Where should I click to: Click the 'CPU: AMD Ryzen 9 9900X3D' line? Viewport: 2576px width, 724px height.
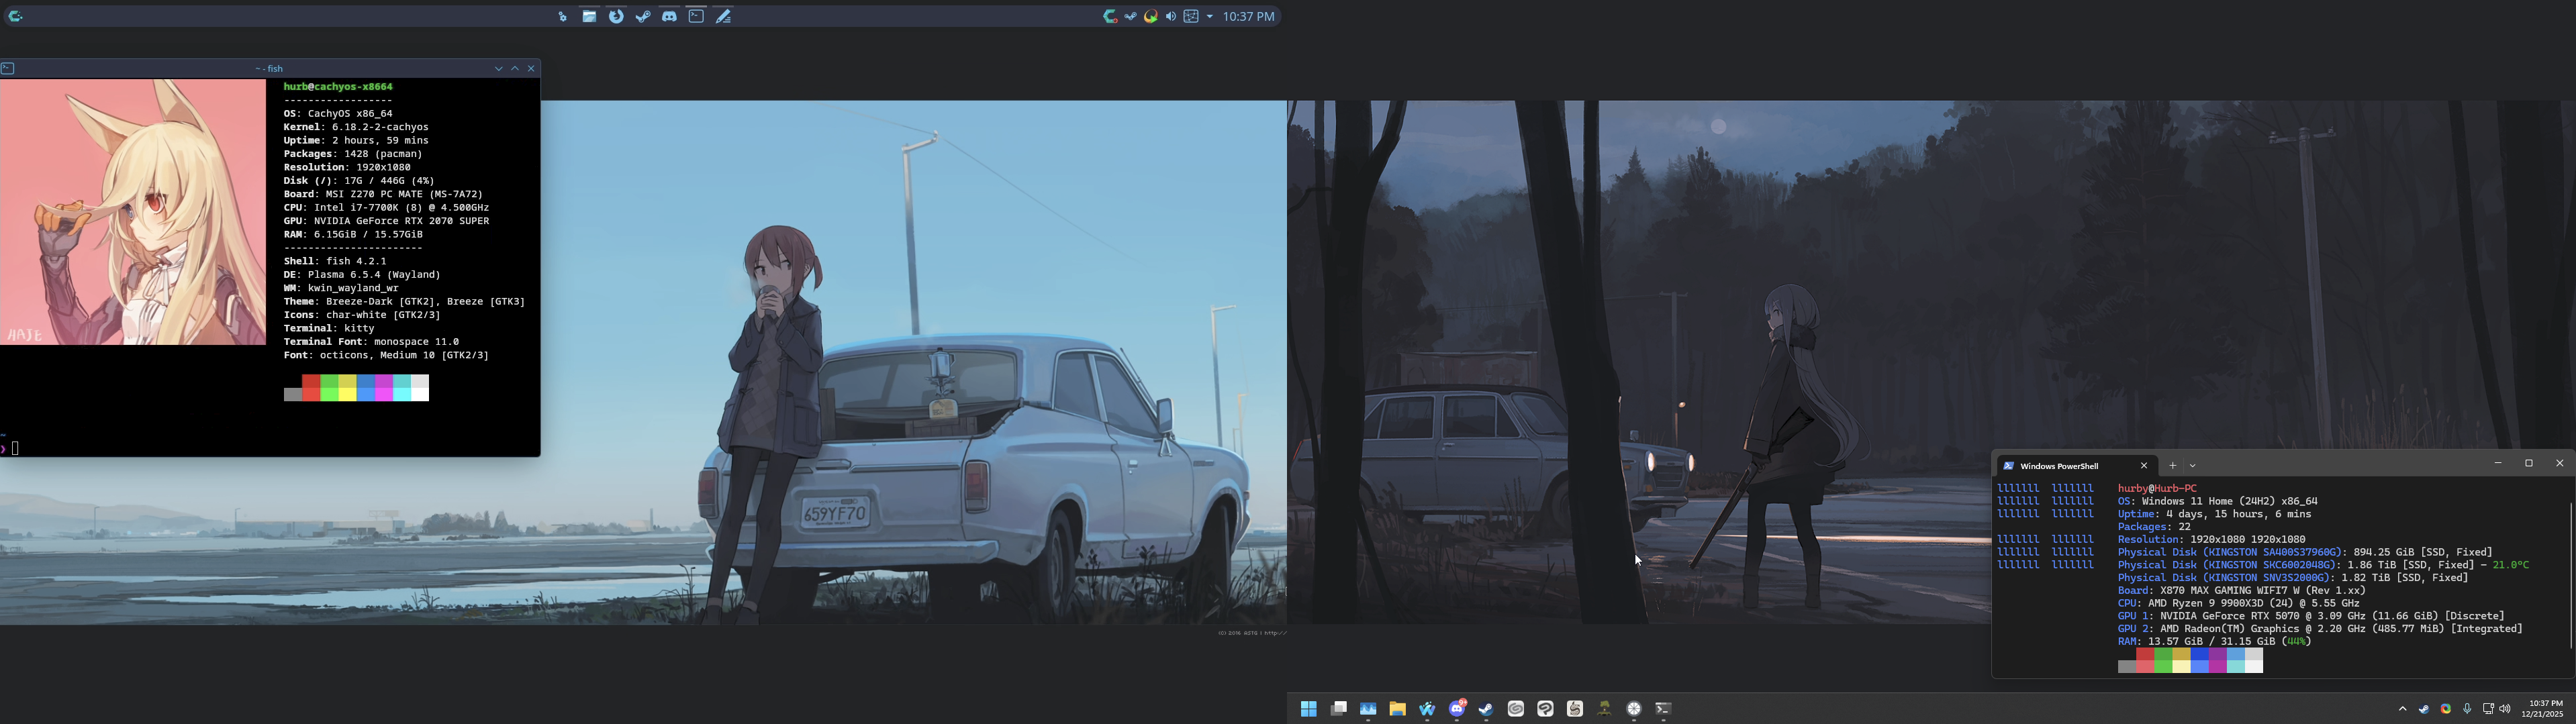(x=2238, y=604)
